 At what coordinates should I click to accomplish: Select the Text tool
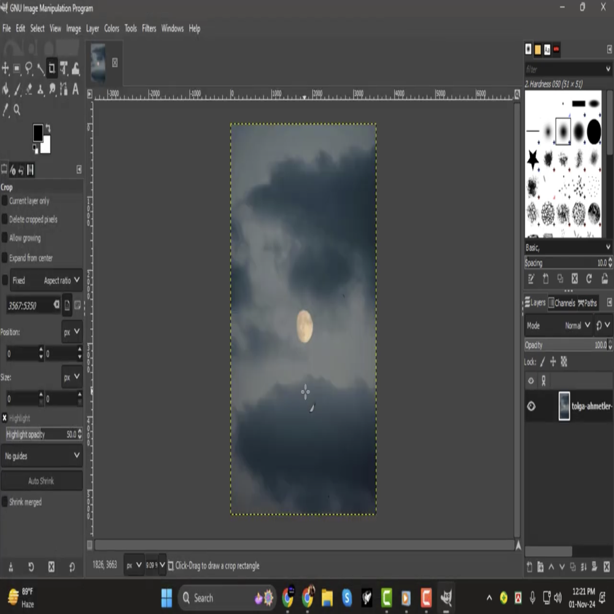[x=76, y=90]
